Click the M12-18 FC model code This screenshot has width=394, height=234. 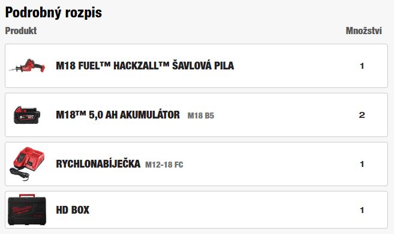tap(164, 165)
